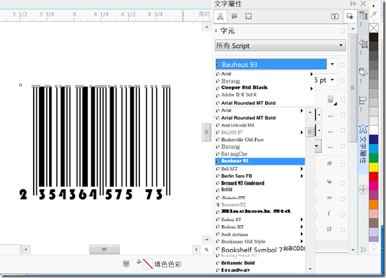Expand the docker strip chevrons
Viewport: 386px width, 278px height.
[363, 250]
